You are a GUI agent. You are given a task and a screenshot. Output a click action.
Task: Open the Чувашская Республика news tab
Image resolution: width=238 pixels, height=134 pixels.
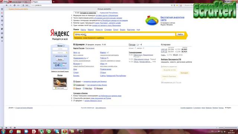tap(109, 13)
